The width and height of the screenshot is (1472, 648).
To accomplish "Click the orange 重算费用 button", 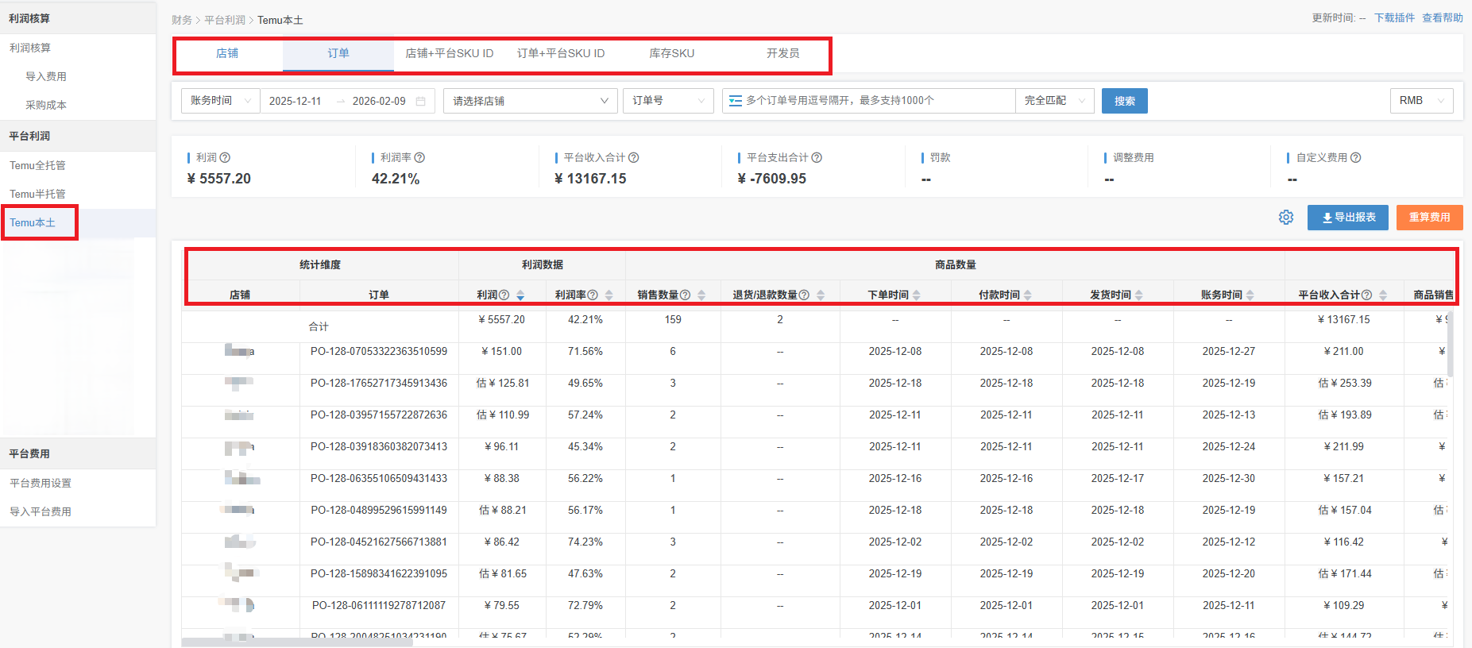I will point(1429,218).
